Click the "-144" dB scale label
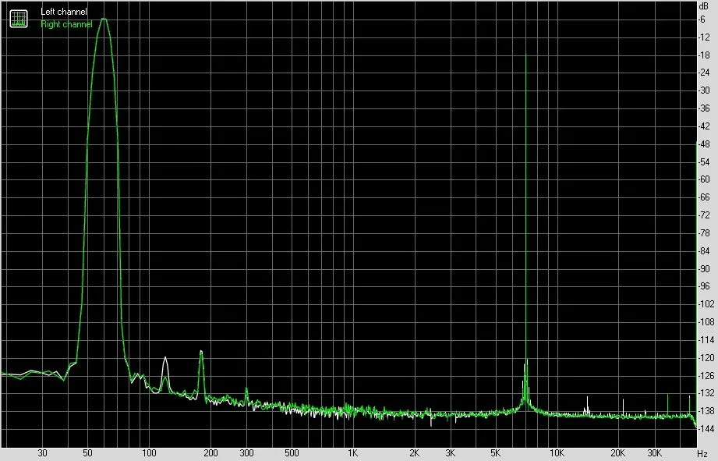This screenshot has height=461, width=718. pyautogui.click(x=706, y=428)
